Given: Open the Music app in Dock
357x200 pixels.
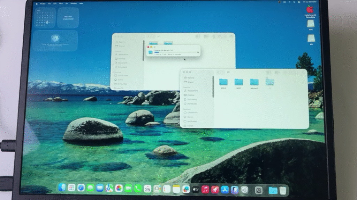Looking at the screenshot, I should click(x=206, y=189).
